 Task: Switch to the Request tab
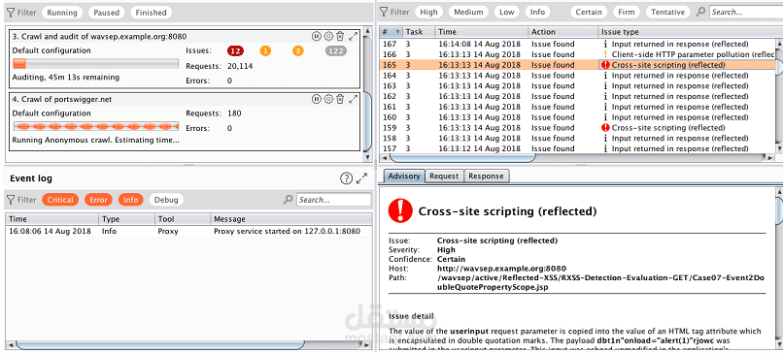click(444, 176)
